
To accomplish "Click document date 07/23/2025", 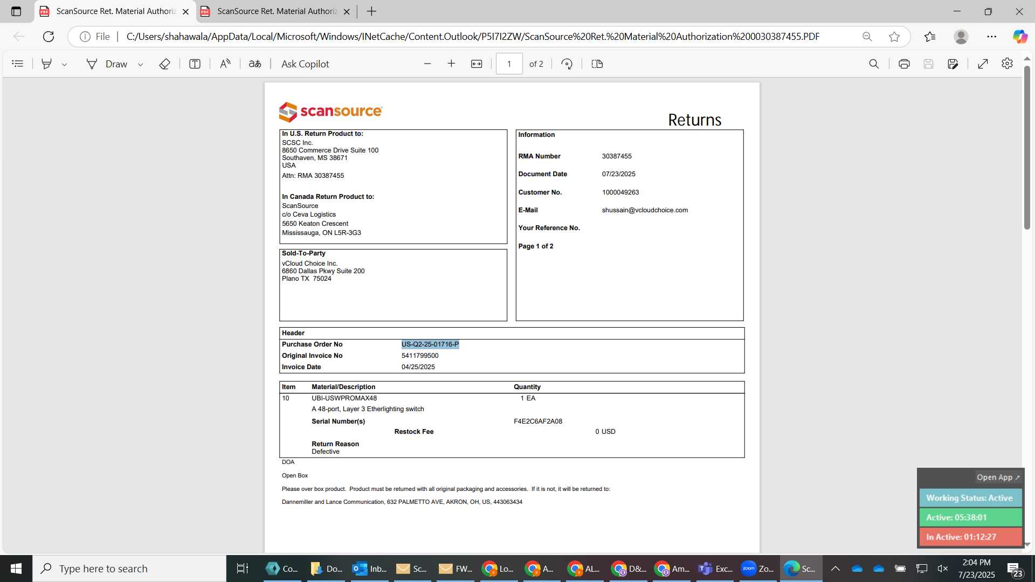I will (x=619, y=174).
